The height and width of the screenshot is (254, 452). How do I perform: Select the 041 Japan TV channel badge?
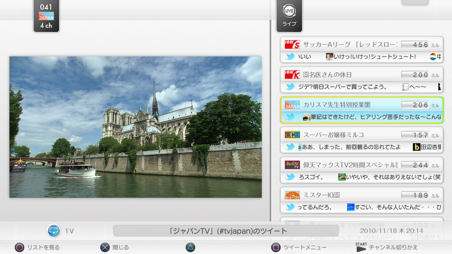[x=46, y=16]
